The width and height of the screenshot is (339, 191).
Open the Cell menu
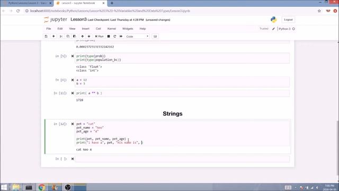click(x=98, y=29)
